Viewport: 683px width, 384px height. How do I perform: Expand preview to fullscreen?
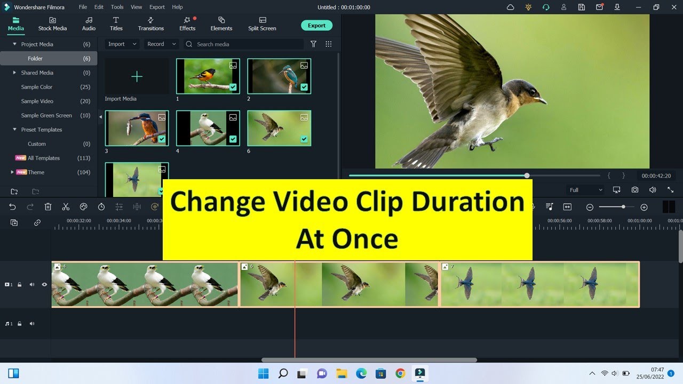671,190
